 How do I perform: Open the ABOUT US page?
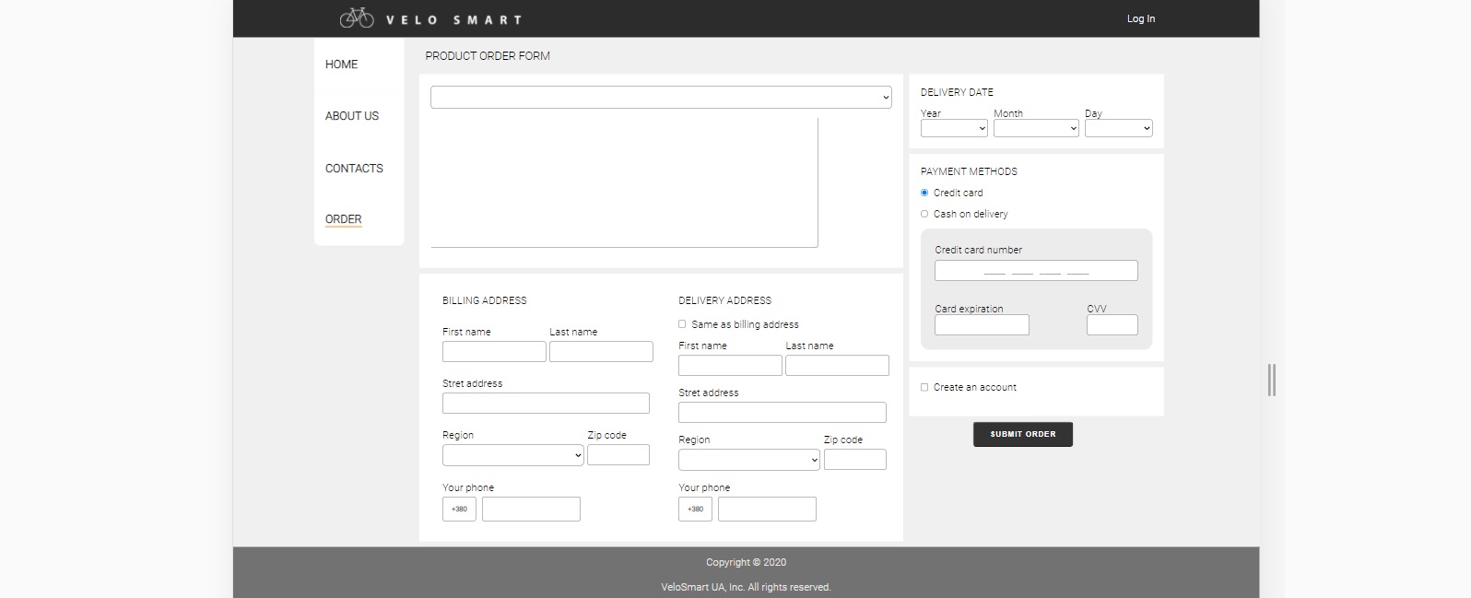pyautogui.click(x=351, y=116)
